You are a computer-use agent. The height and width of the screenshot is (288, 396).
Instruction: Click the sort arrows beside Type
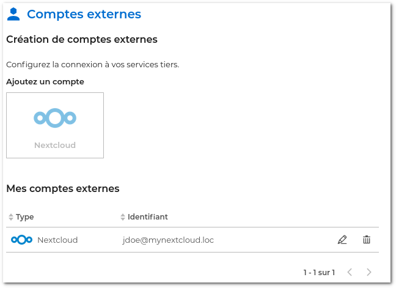(x=10, y=217)
